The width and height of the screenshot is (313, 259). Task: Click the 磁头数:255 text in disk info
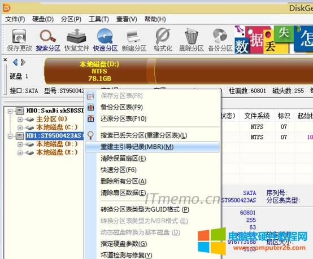point(288,91)
